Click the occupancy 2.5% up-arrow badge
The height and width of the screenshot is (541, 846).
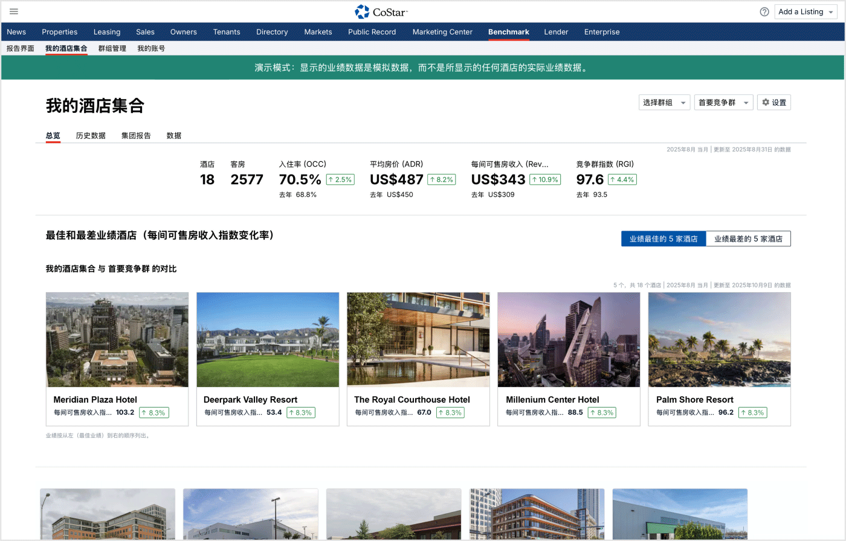340,179
